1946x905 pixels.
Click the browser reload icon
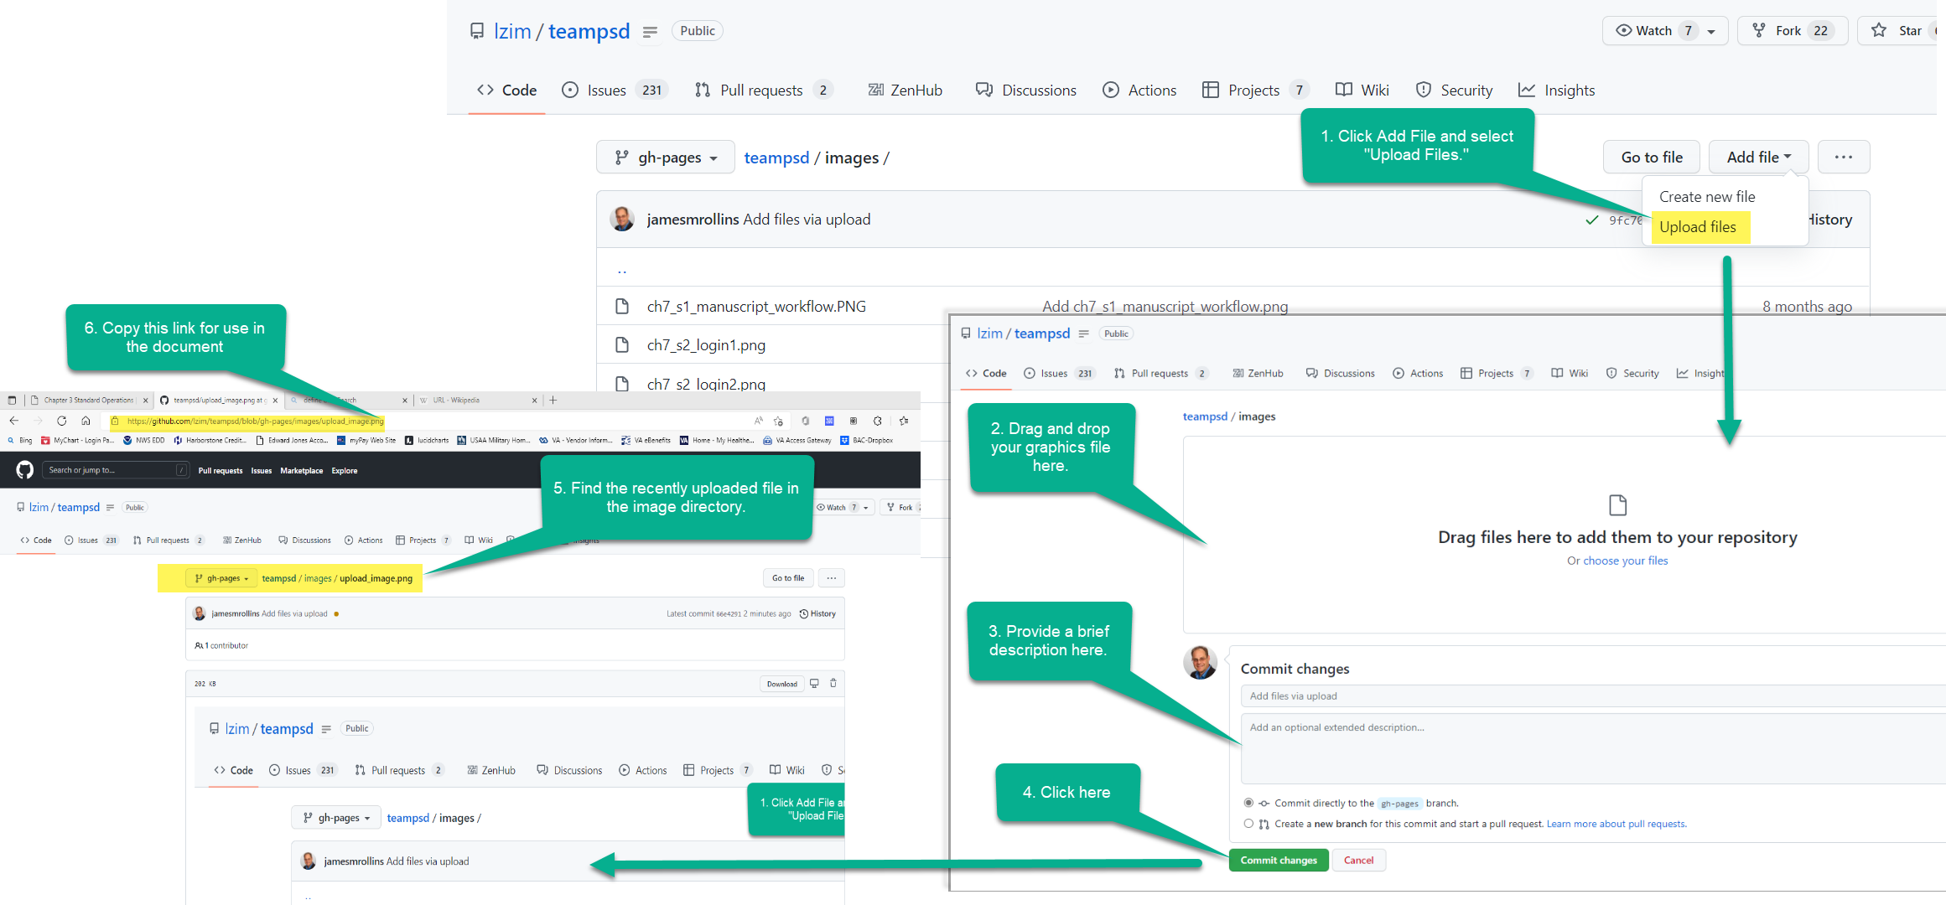pos(61,421)
